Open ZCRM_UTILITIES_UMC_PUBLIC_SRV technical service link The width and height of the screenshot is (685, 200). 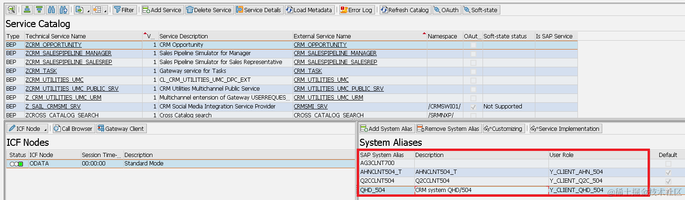coord(72,89)
